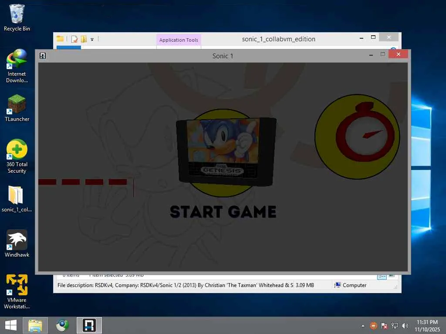This screenshot has height=334, width=446.
Task: Show hidden tray icons arrow
Action: point(363,326)
